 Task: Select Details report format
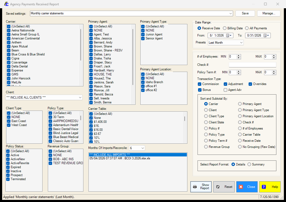[233, 164]
